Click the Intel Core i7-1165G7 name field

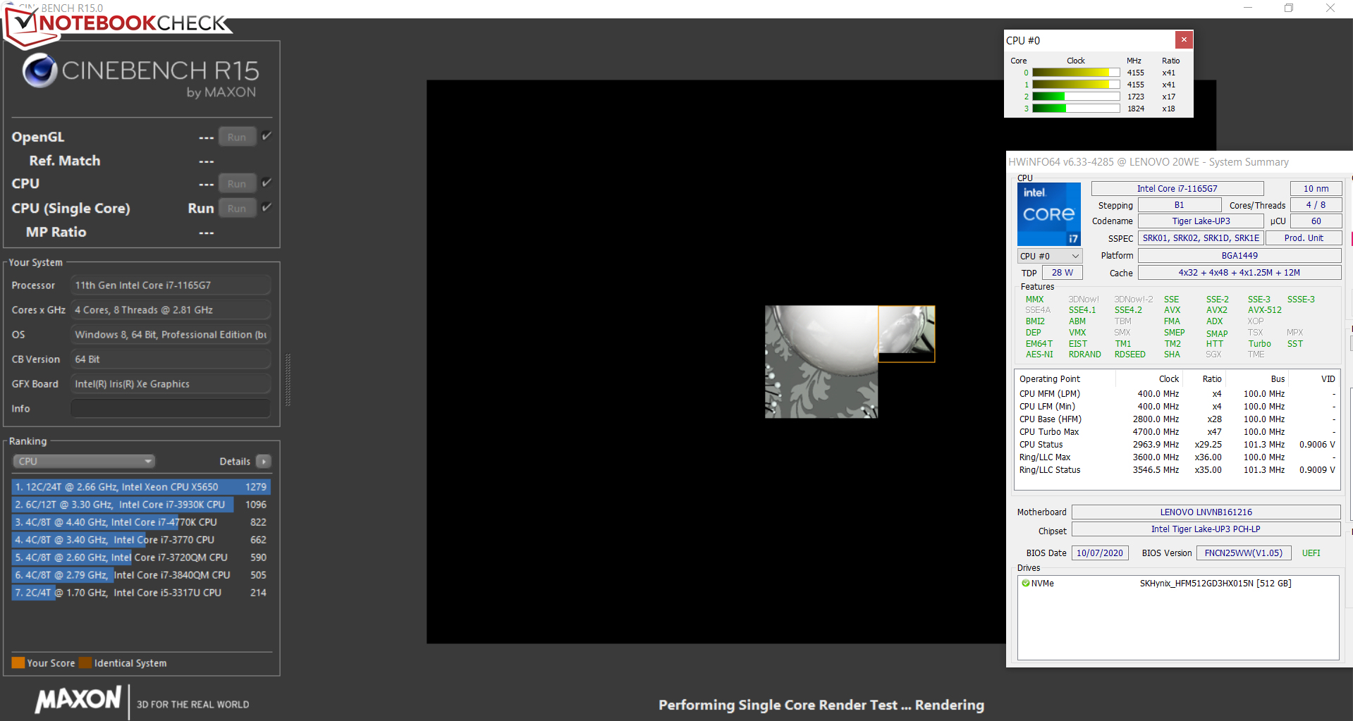click(x=1177, y=188)
